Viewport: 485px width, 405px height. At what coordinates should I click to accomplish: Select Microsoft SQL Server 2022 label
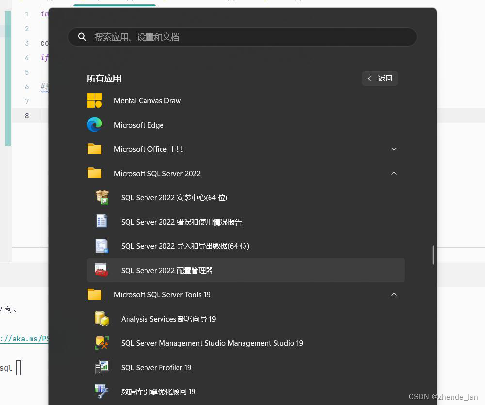pos(157,174)
